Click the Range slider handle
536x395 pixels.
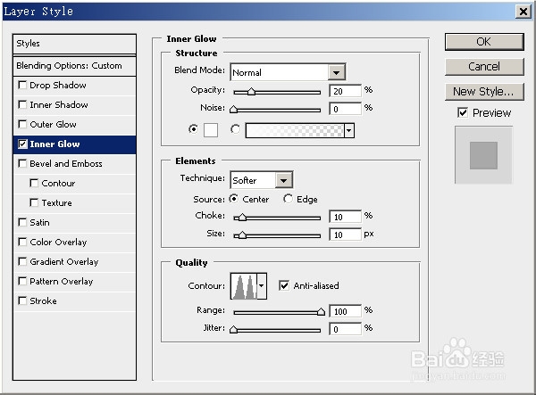(321, 311)
